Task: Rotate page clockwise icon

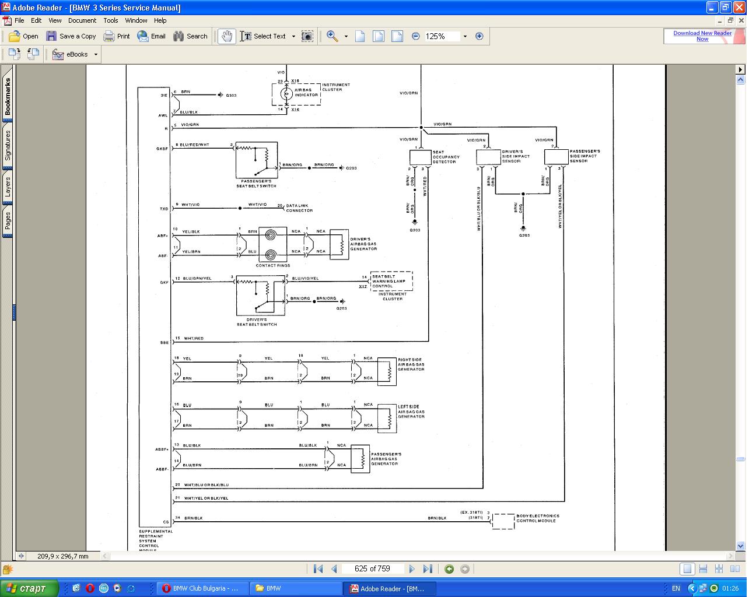Action: coord(15,54)
